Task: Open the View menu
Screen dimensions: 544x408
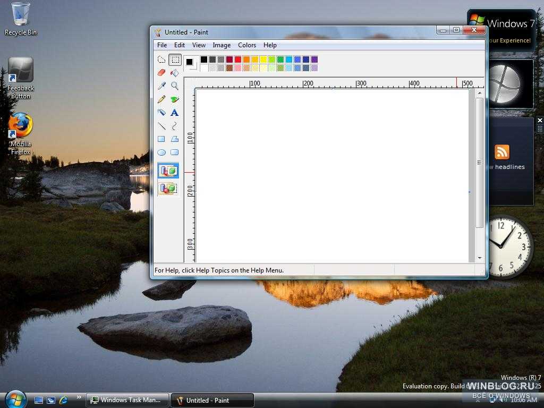Action: [x=199, y=45]
